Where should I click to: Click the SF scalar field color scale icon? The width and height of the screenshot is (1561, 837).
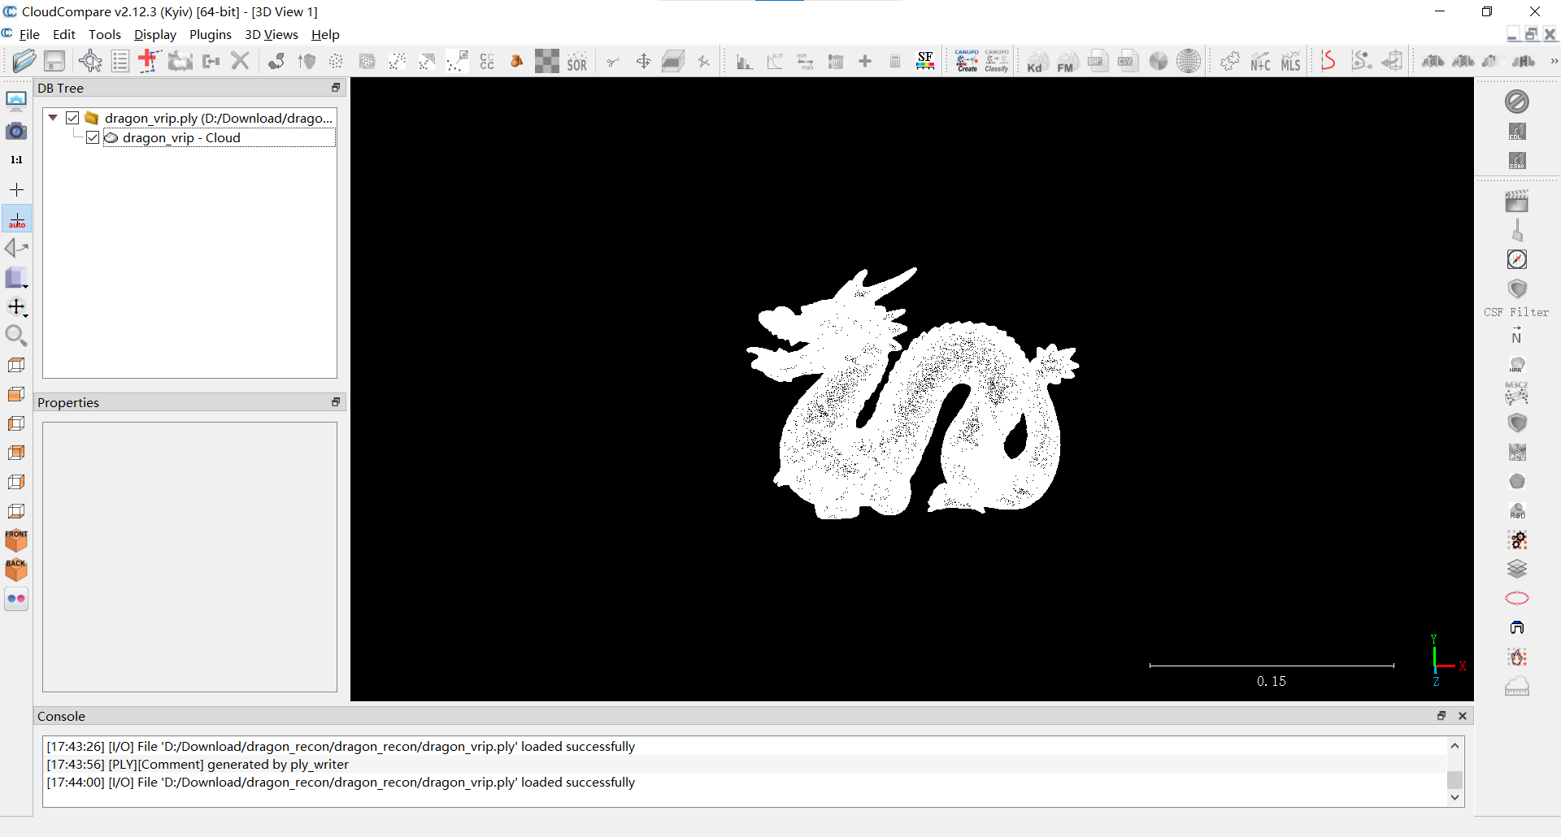point(925,61)
